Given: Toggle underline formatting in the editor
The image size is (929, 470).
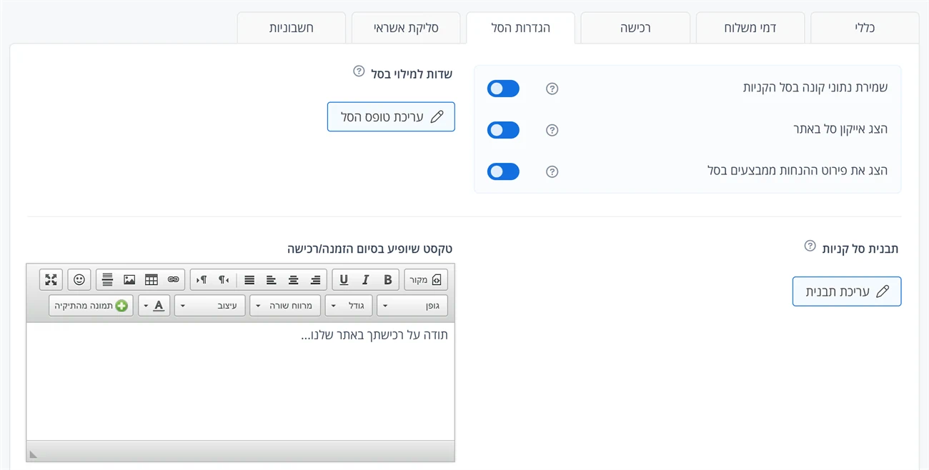Looking at the screenshot, I should 344,280.
